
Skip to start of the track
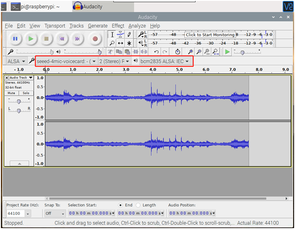[62, 39]
